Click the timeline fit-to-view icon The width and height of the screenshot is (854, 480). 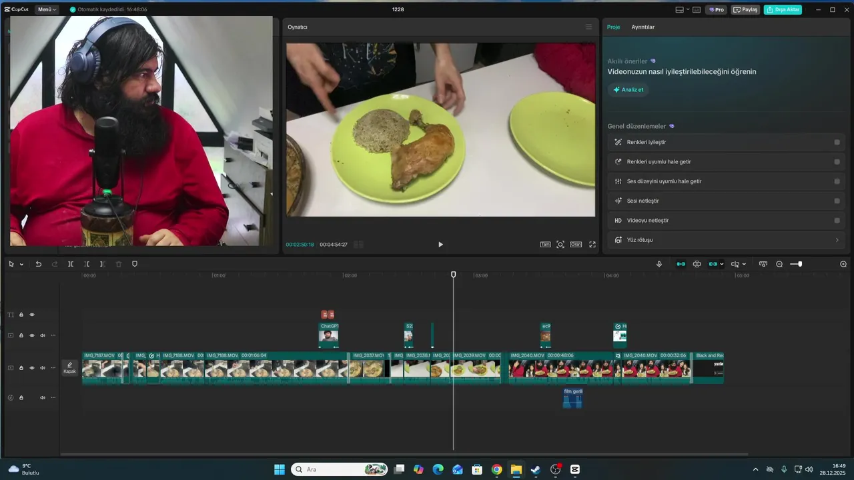pos(763,264)
